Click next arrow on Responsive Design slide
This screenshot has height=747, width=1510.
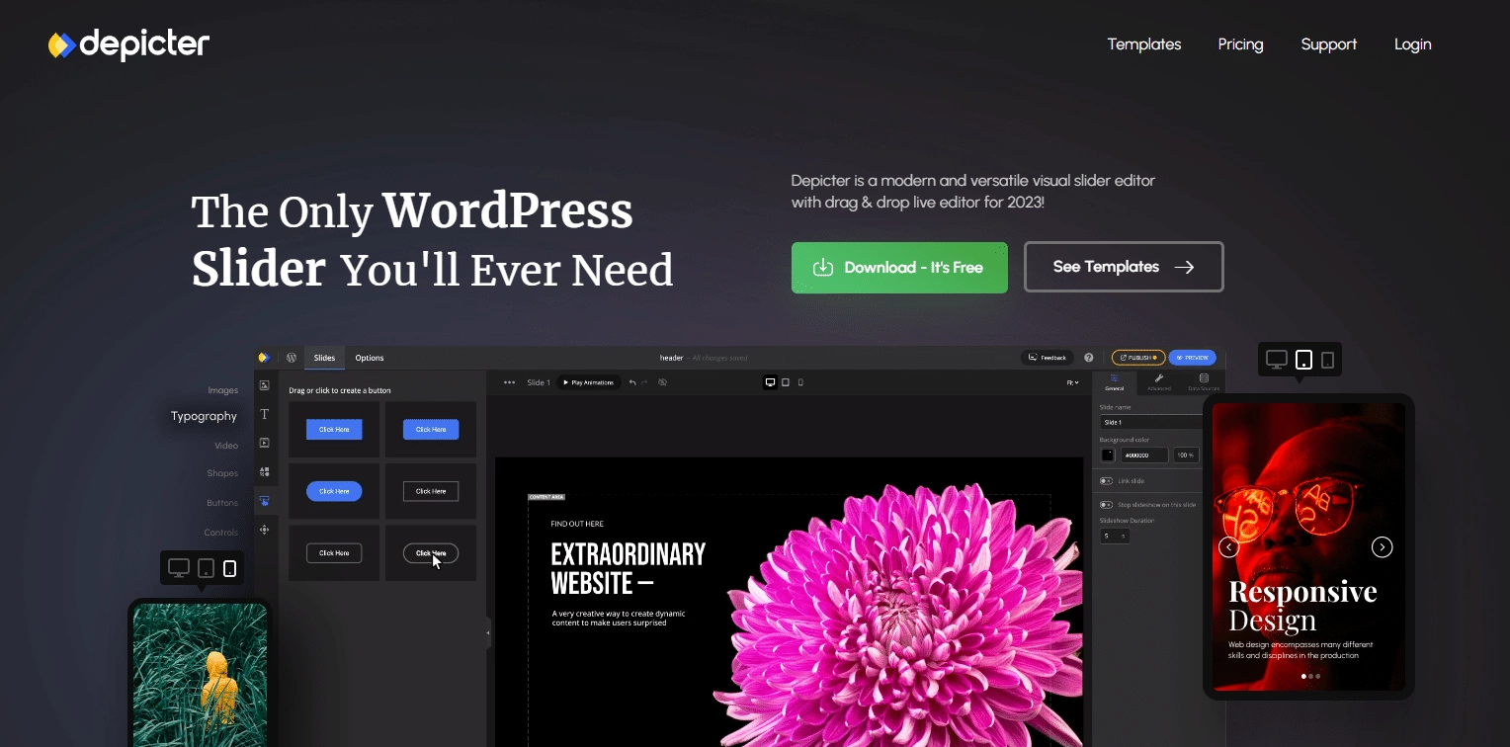click(1383, 547)
